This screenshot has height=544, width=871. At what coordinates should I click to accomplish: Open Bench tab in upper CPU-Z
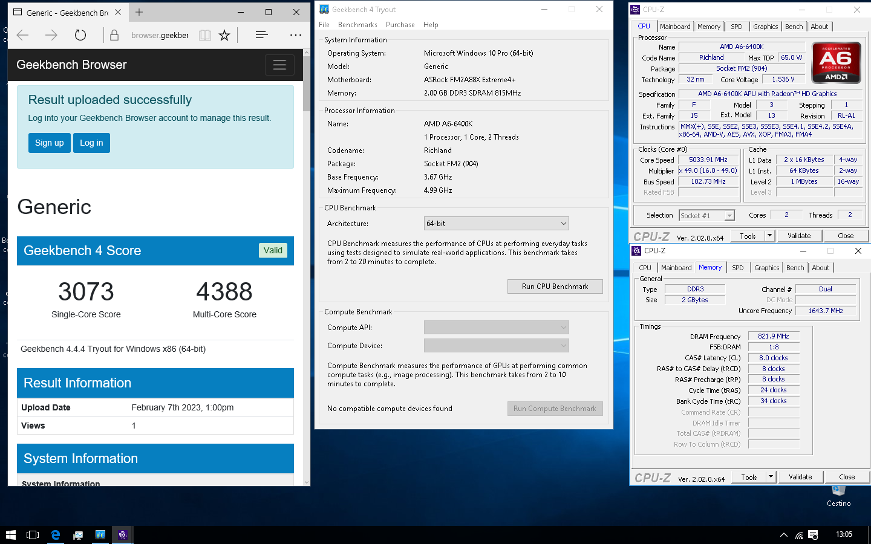(x=794, y=27)
